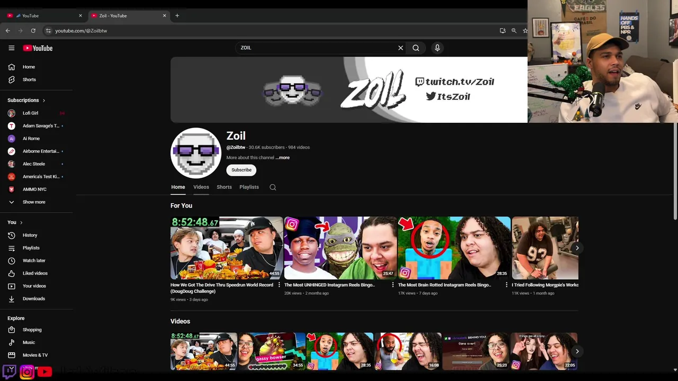Open AMMO NYC subscription
The image size is (678, 381).
37,189
